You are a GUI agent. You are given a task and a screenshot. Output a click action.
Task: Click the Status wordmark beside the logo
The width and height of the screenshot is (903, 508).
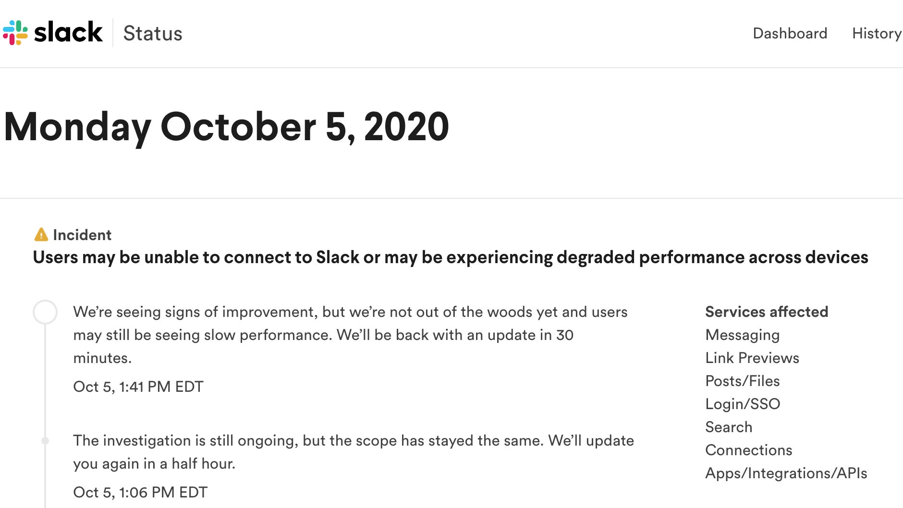(x=152, y=33)
